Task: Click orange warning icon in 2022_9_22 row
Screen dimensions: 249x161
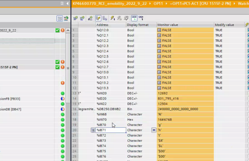Action: (63, 30)
